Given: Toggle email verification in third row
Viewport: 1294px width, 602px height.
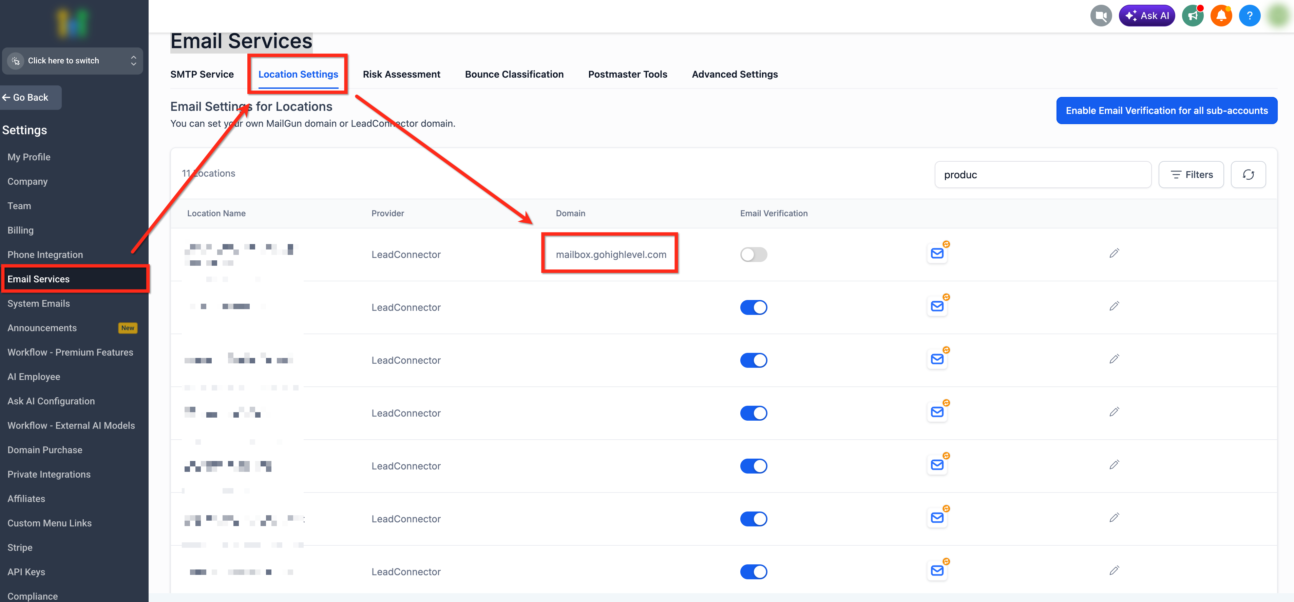Looking at the screenshot, I should (754, 360).
